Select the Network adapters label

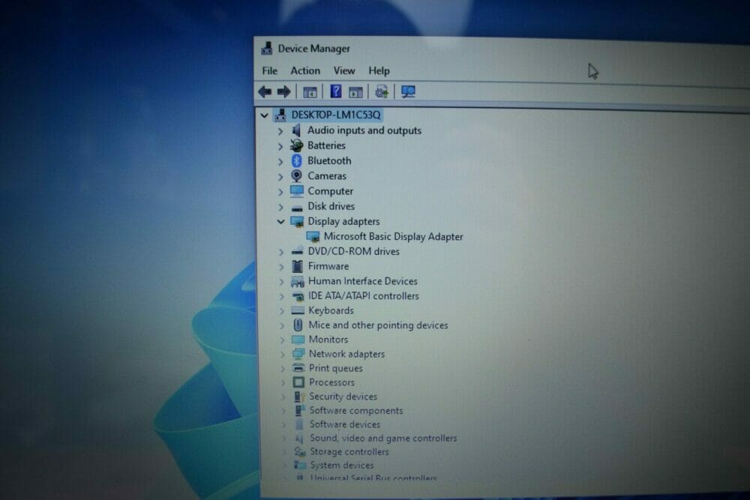pyautogui.click(x=346, y=355)
